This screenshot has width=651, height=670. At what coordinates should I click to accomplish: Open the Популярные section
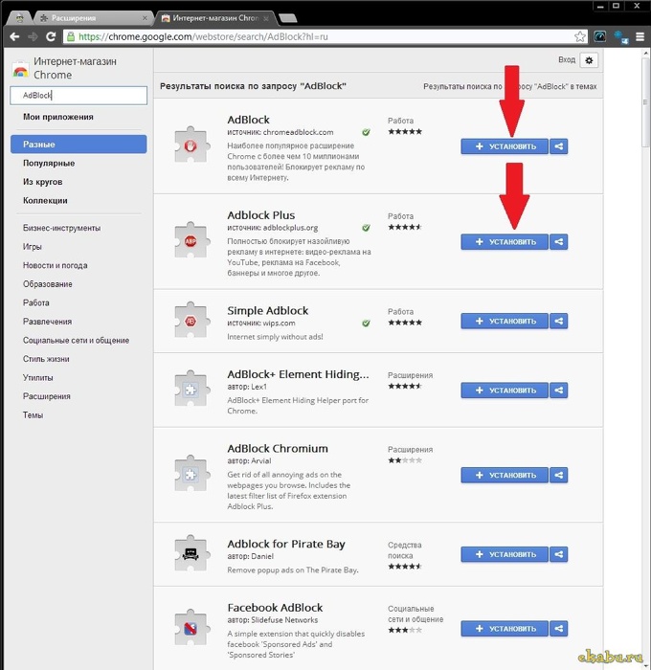pos(49,164)
